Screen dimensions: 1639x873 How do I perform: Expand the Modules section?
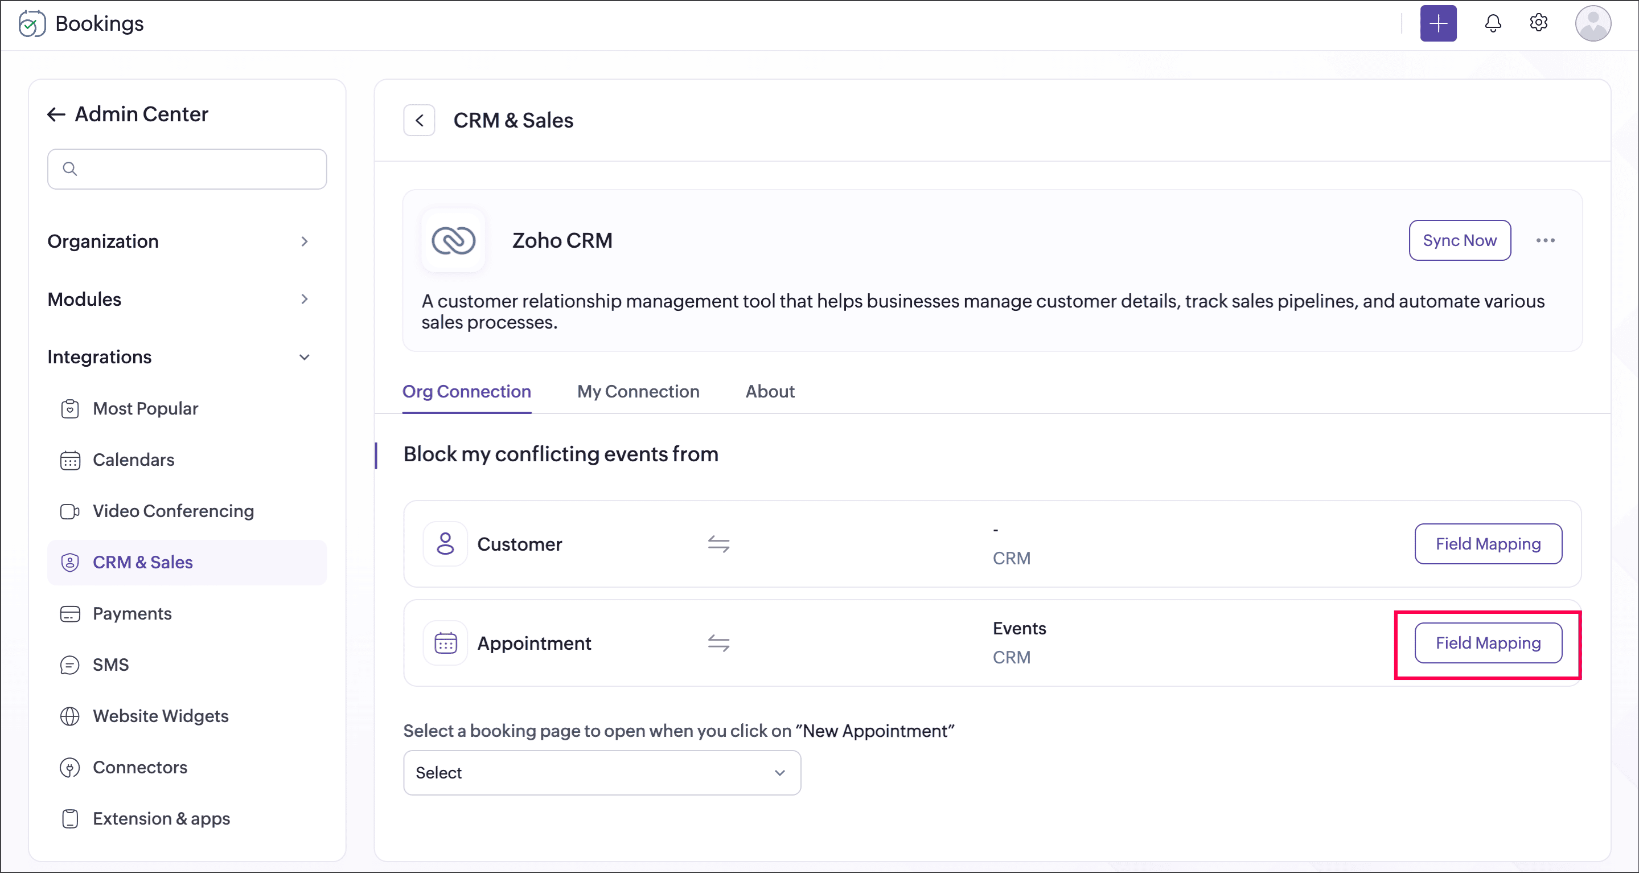click(304, 299)
